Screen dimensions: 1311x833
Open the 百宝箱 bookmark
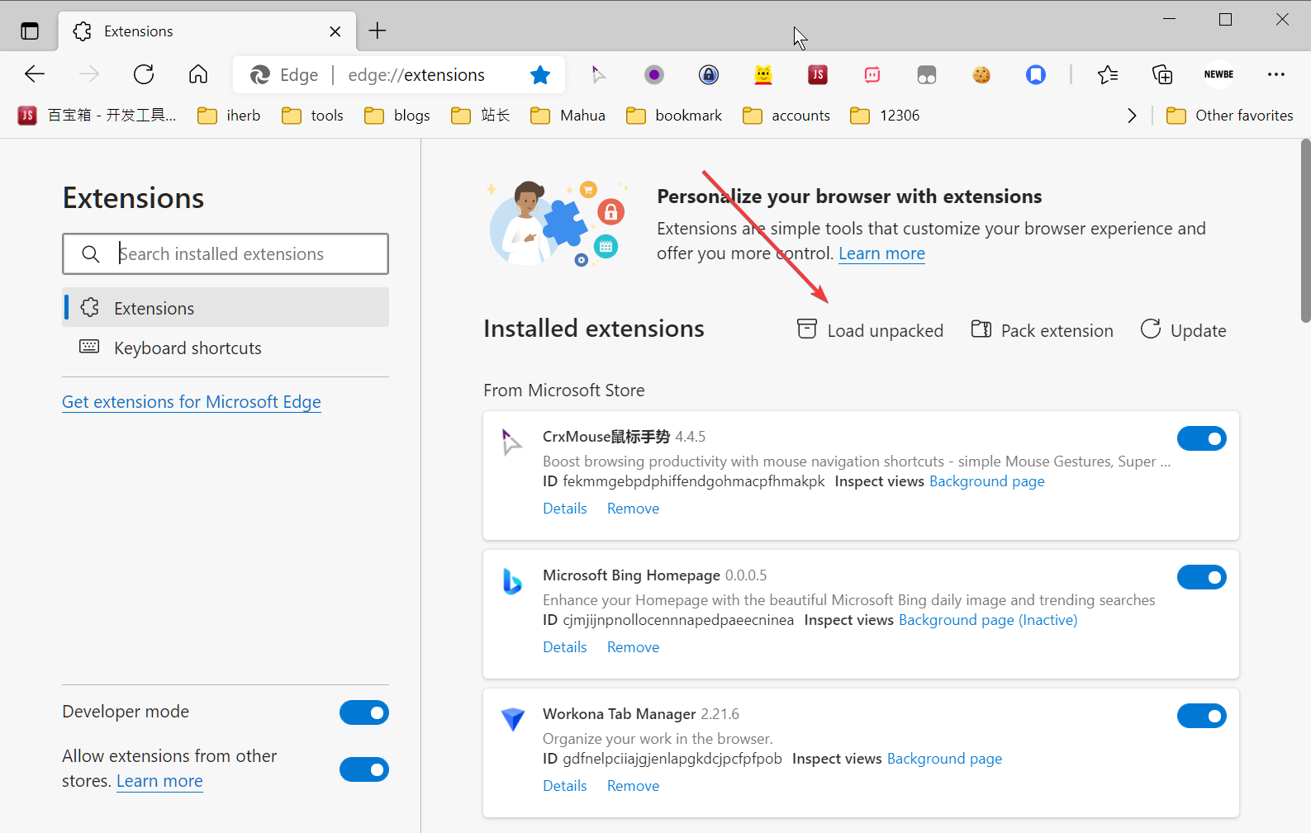pos(97,116)
